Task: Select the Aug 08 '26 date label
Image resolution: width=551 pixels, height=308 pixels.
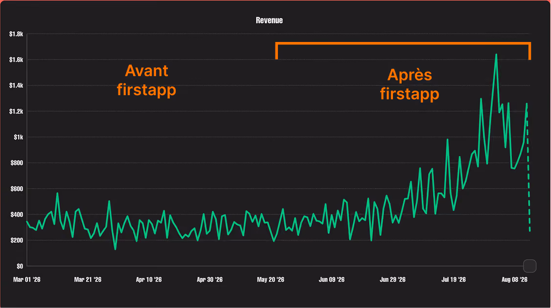Action: point(514,280)
